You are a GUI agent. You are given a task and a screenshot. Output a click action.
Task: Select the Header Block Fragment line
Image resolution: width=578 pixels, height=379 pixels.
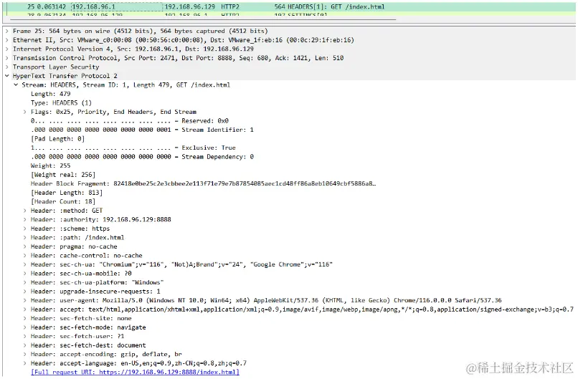coord(204,183)
